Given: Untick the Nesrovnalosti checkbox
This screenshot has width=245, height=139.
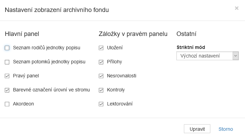Looking at the screenshot, I should (x=101, y=76).
